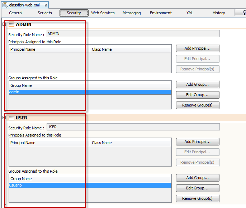
Task: Show the XML view
Action: (x=190, y=13)
